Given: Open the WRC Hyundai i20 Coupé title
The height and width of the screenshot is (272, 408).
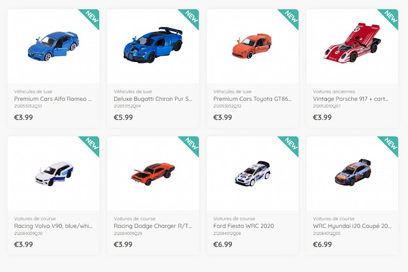Looking at the screenshot, I should (x=352, y=226).
